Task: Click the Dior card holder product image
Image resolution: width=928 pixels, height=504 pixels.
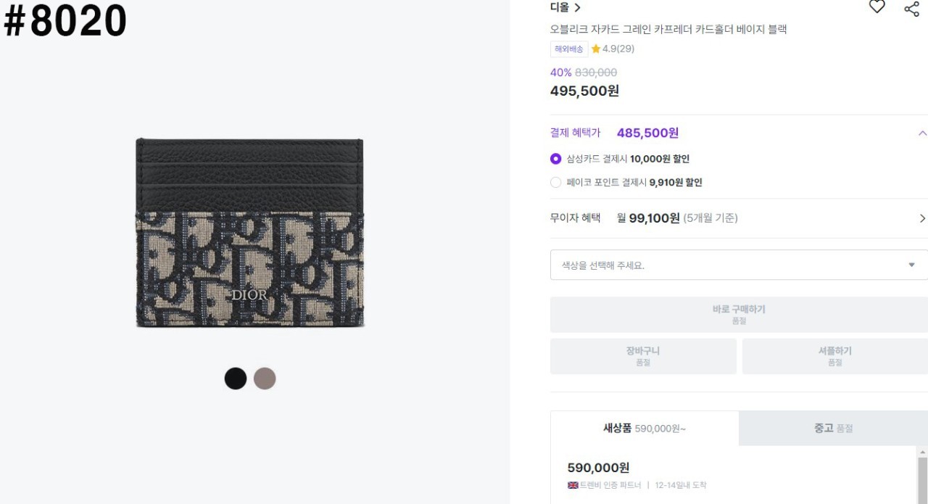Action: tap(250, 233)
